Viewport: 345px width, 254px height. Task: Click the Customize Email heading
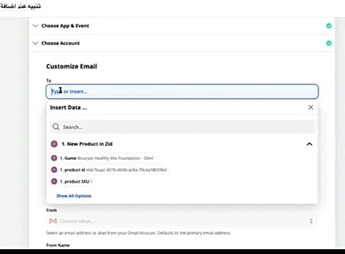pyautogui.click(x=71, y=66)
